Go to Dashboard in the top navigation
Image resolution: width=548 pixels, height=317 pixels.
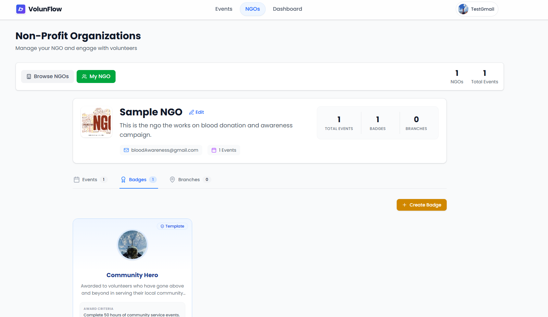(287, 9)
